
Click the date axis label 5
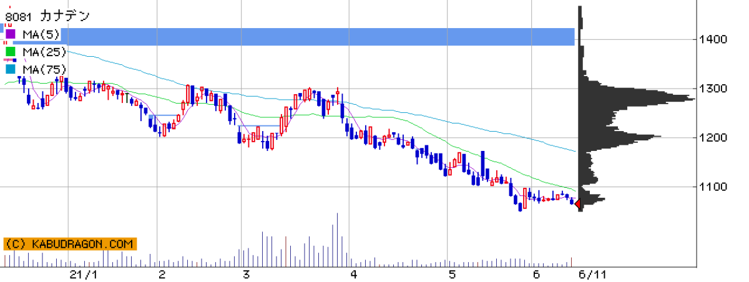tap(452, 275)
